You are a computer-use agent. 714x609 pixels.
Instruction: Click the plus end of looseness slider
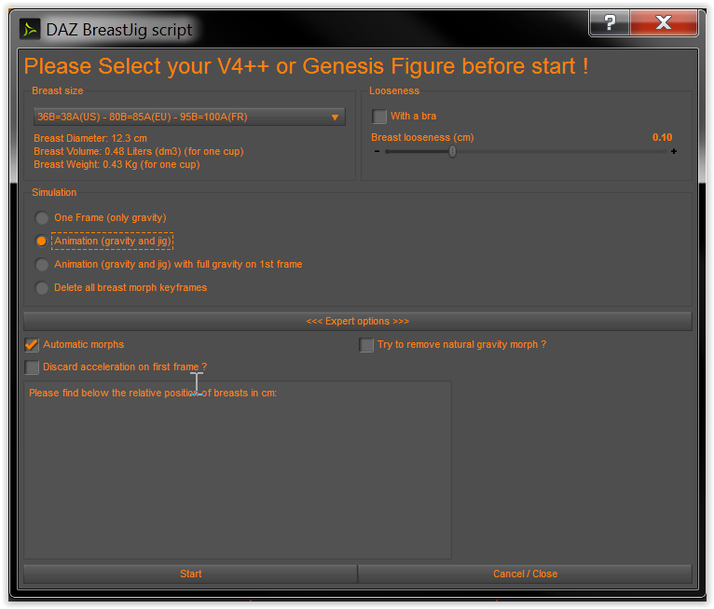click(674, 151)
